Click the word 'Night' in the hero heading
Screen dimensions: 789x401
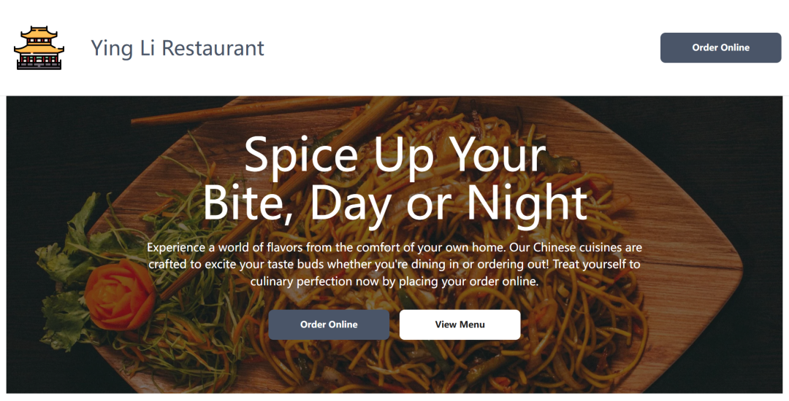(x=527, y=203)
